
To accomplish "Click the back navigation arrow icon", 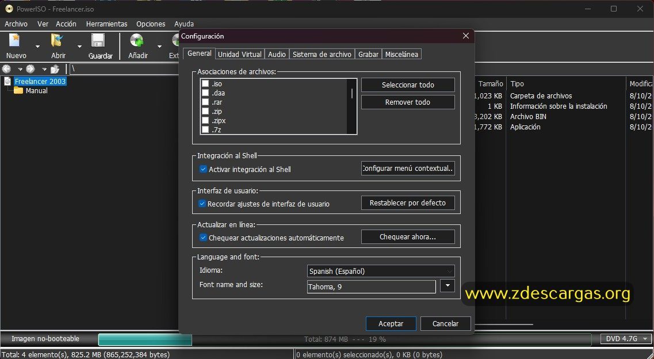I will tap(7, 69).
